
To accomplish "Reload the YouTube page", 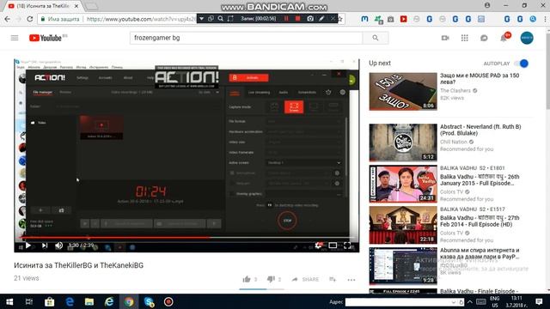I will (x=30, y=19).
